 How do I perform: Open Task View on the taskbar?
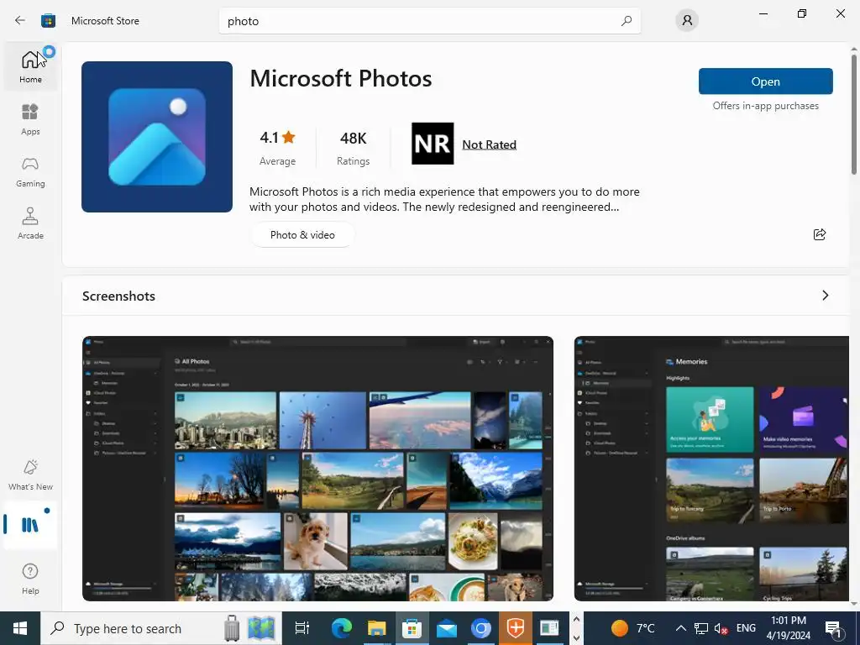click(x=302, y=628)
